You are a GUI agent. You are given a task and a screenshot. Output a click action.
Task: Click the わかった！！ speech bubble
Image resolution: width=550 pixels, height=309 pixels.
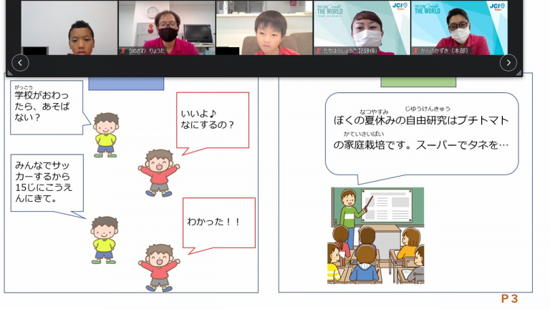coord(218,222)
